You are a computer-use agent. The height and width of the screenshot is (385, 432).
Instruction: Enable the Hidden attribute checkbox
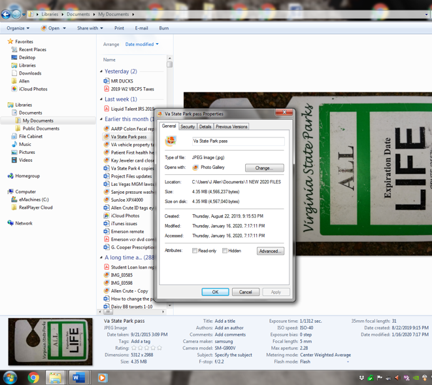(225, 251)
